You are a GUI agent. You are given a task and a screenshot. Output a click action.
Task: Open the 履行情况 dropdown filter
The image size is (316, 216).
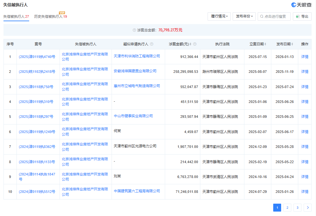tap(219, 16)
